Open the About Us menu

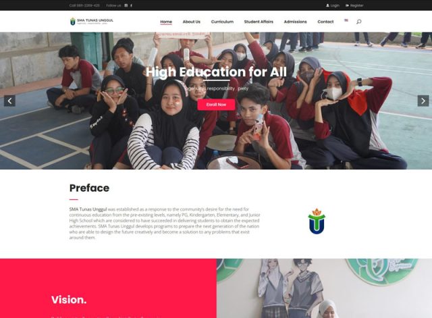pos(192,22)
